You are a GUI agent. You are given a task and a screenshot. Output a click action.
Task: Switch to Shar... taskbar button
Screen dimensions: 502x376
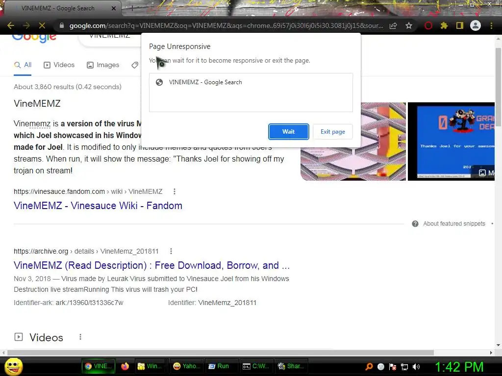(291, 366)
